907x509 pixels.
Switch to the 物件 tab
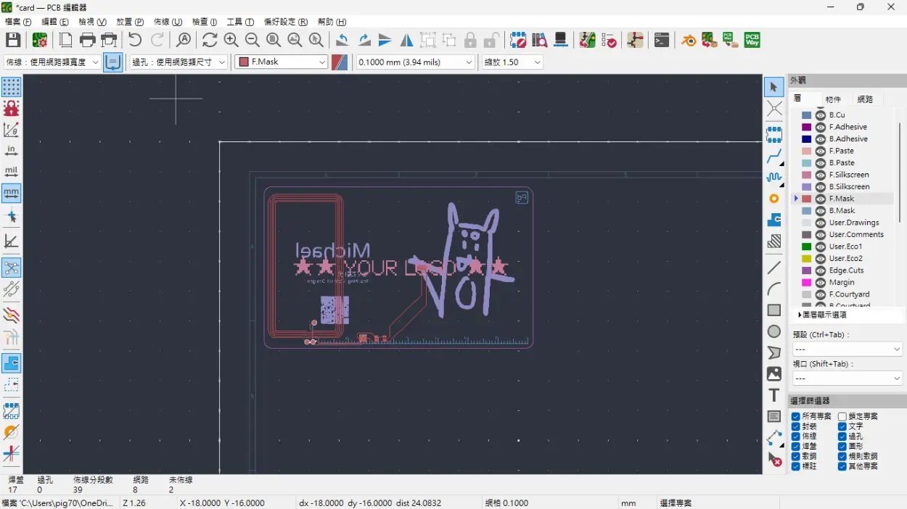click(834, 99)
